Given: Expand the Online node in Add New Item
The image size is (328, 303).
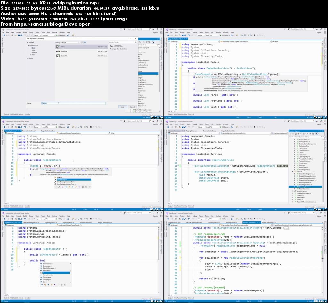Looking at the screenshot, I should [x=27, y=58].
